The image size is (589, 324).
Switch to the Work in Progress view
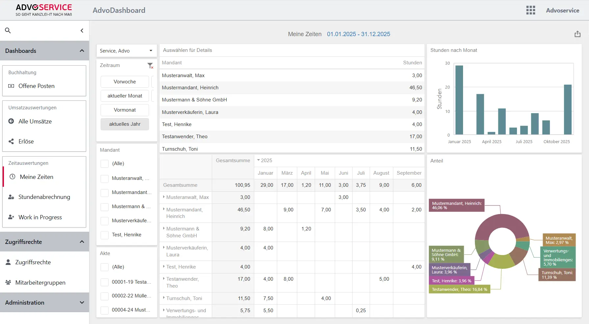40,217
